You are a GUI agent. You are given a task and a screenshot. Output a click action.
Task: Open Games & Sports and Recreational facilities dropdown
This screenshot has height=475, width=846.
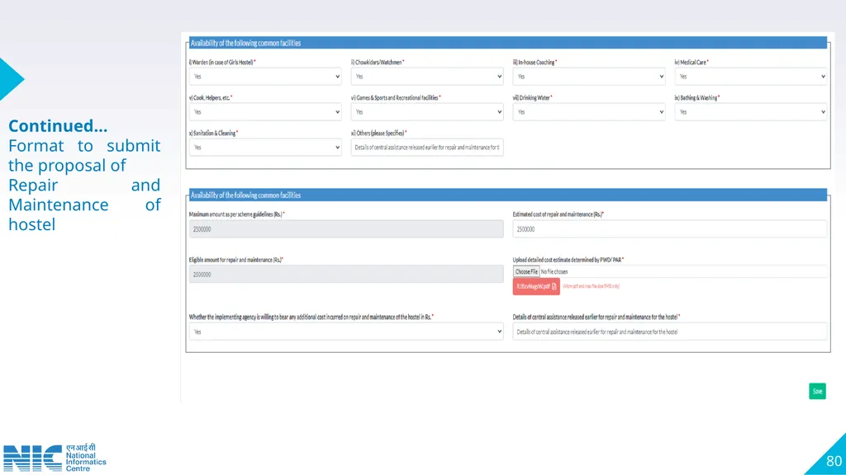pyautogui.click(x=427, y=112)
